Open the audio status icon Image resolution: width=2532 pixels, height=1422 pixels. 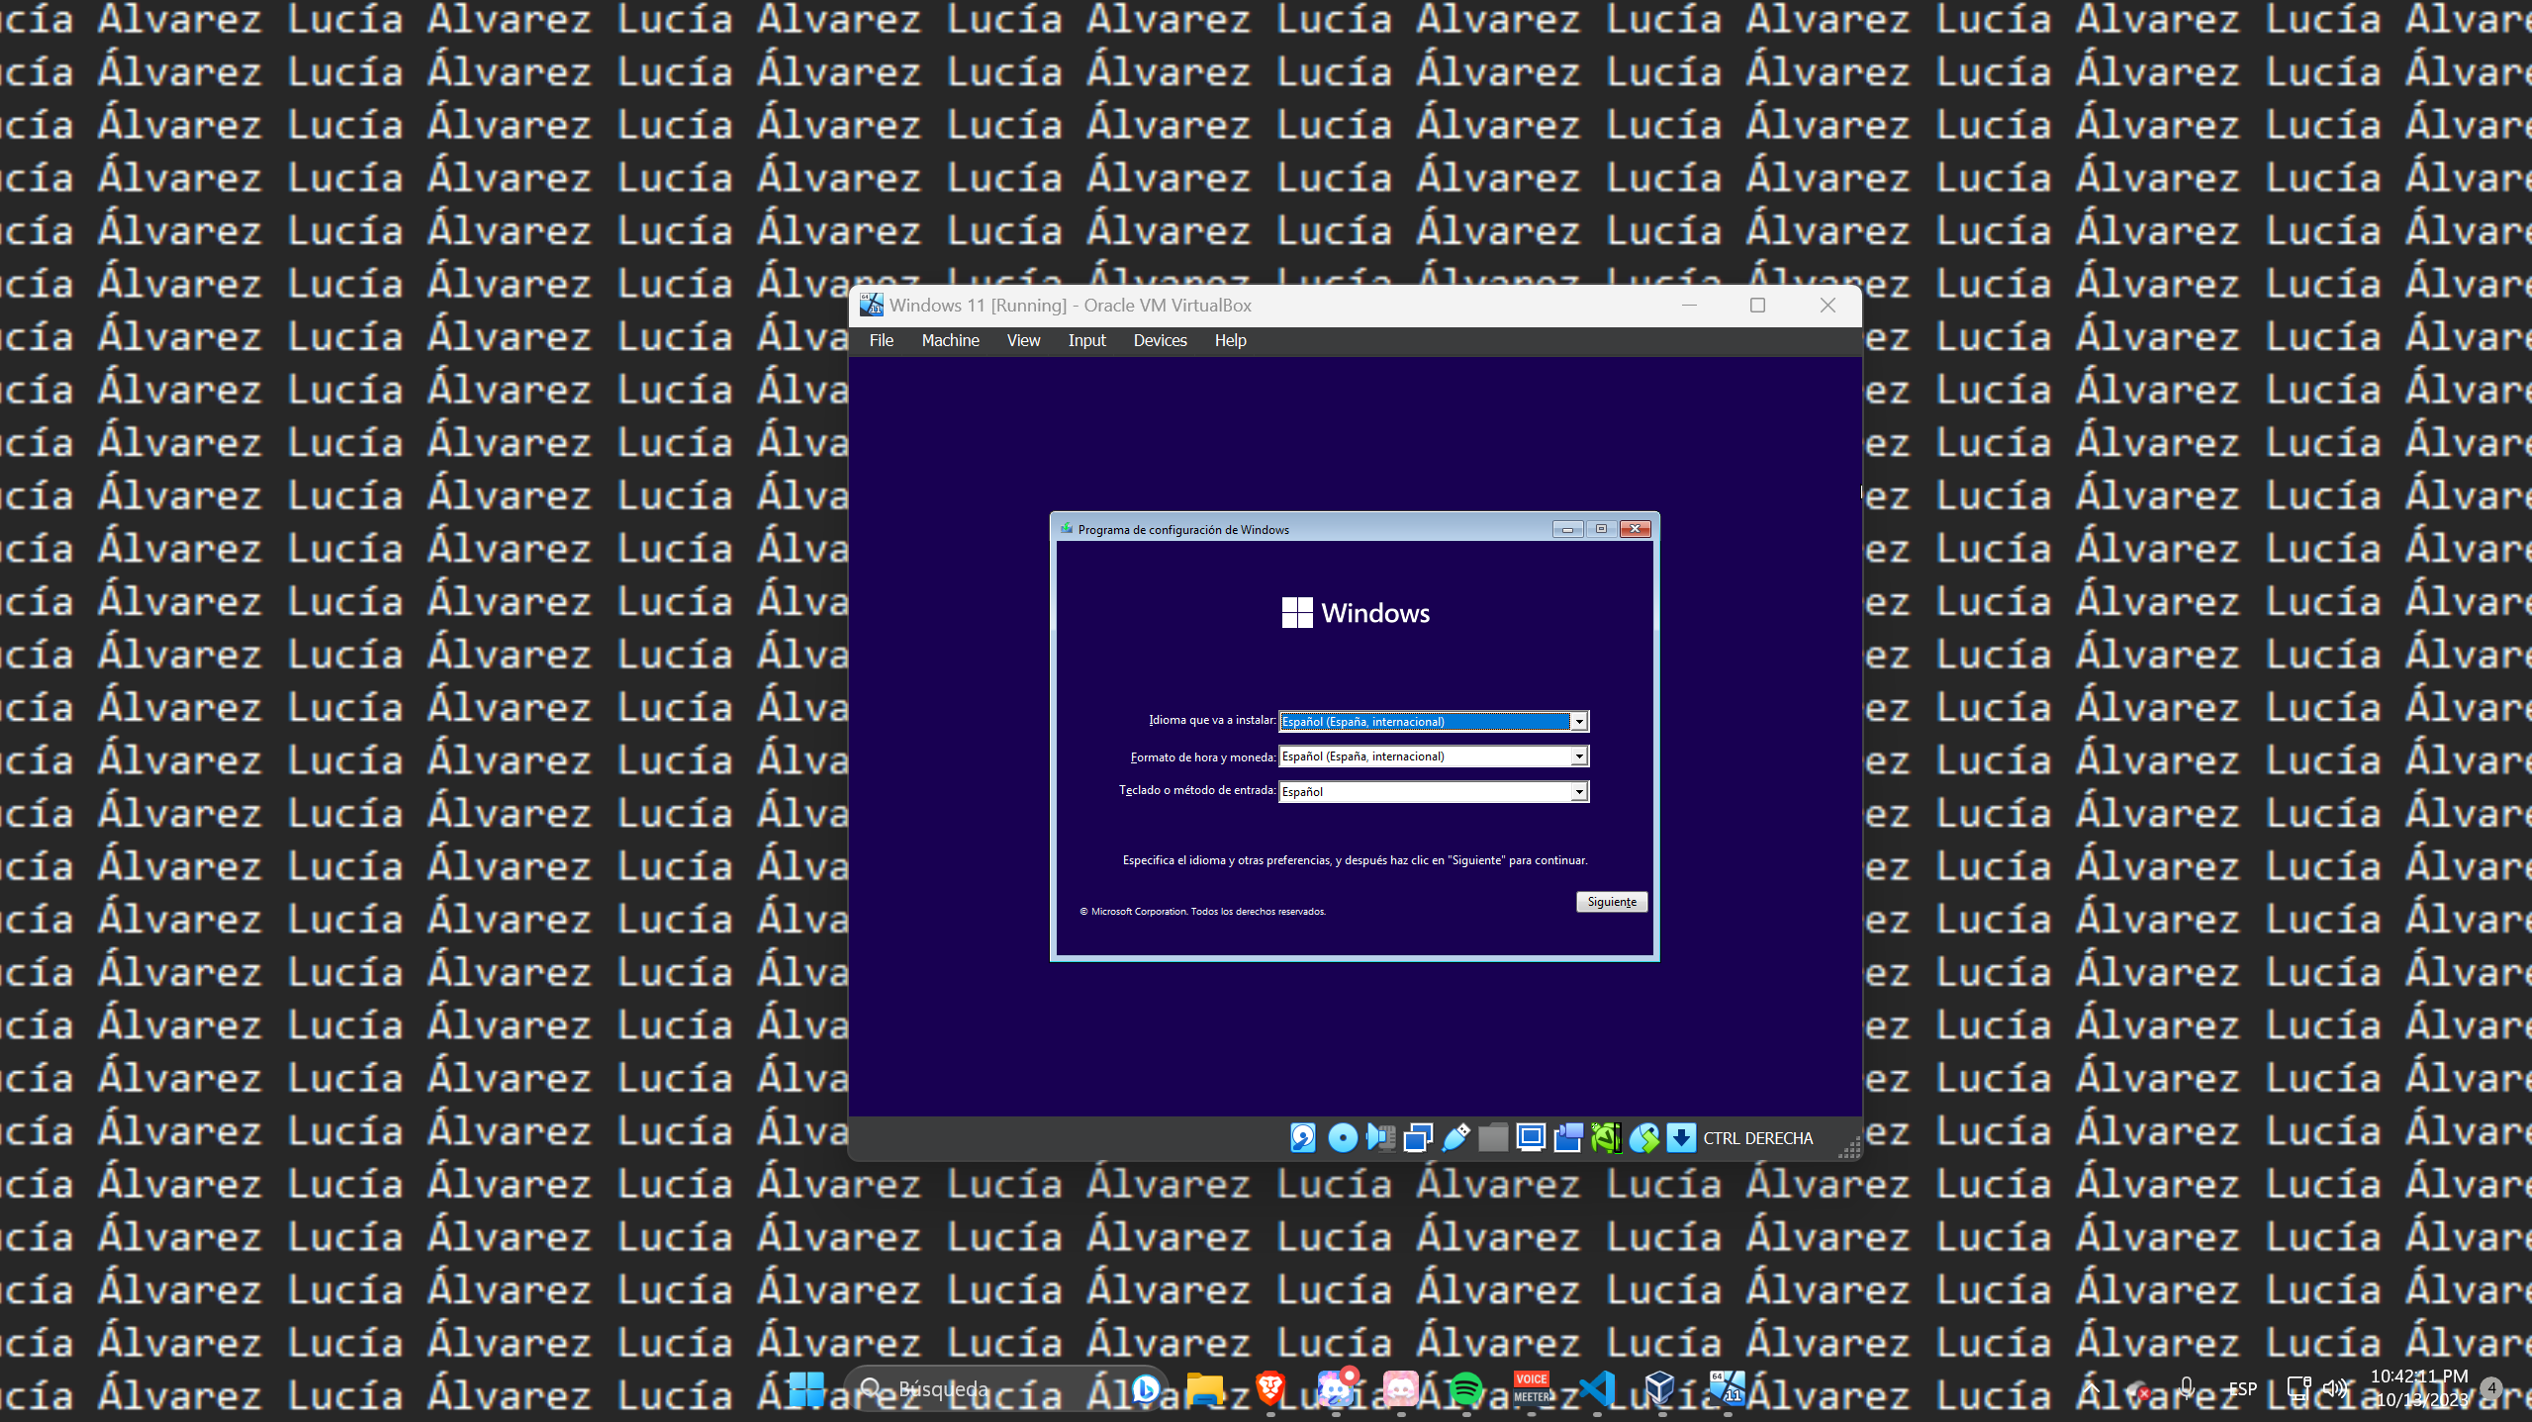tap(1379, 1138)
